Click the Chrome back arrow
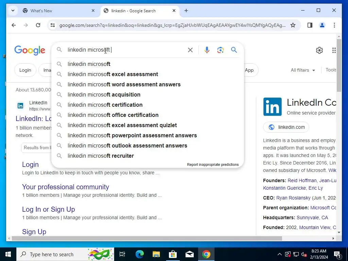The image size is (348, 261). 14,25
